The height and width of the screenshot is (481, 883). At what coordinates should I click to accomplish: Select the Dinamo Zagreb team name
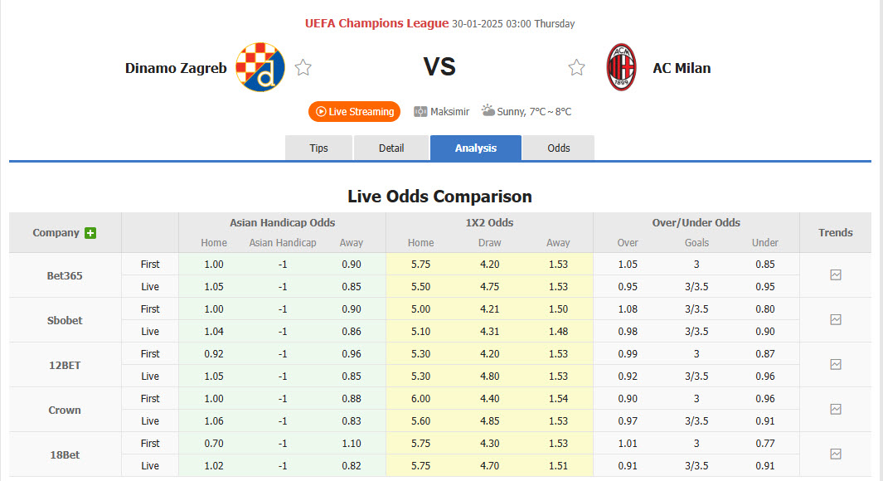click(175, 68)
